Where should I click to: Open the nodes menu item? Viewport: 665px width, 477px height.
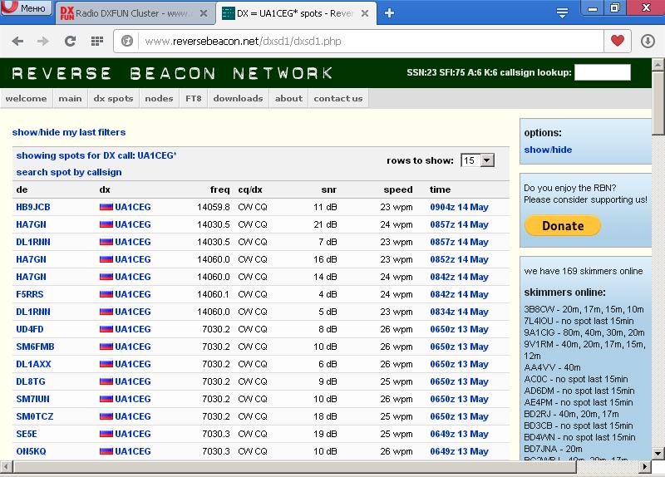159,98
